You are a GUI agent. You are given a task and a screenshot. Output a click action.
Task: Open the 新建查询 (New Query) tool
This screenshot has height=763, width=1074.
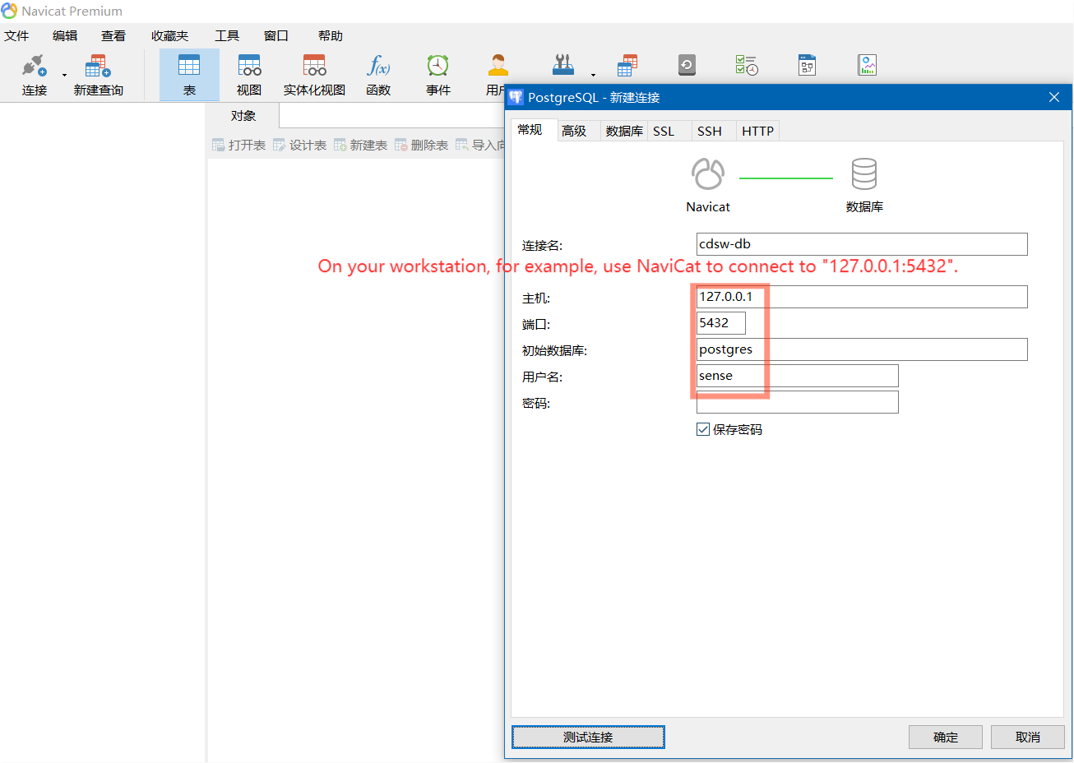[x=98, y=74]
